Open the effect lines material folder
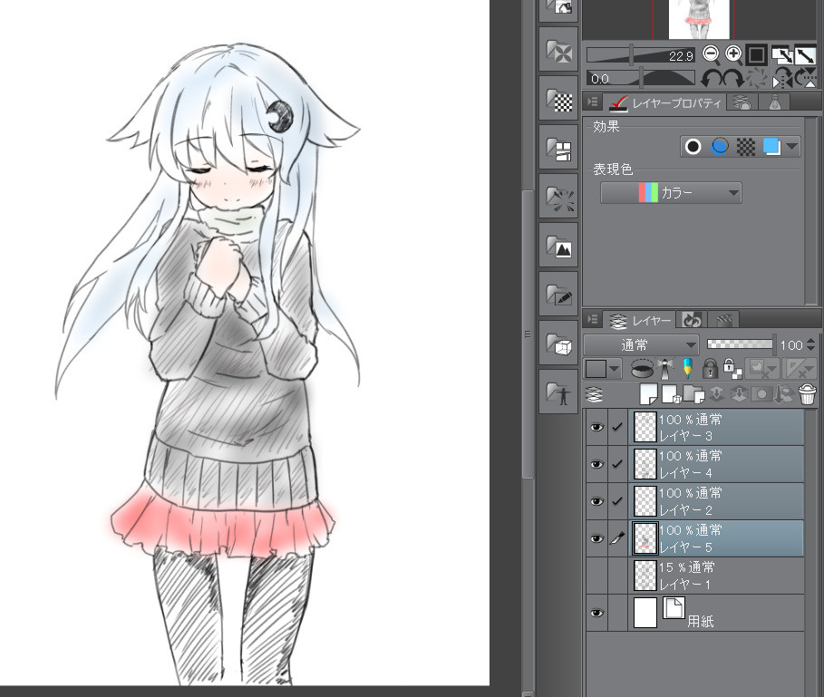The width and height of the screenshot is (824, 697). 558,197
